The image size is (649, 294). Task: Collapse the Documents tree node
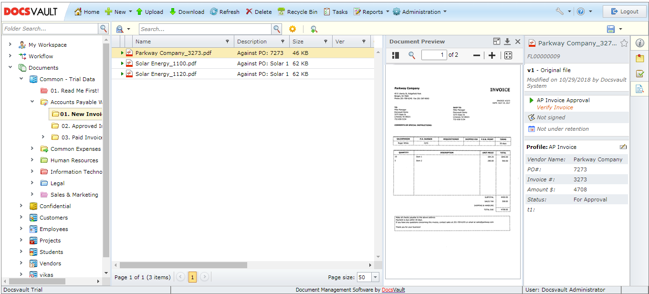(x=10, y=68)
